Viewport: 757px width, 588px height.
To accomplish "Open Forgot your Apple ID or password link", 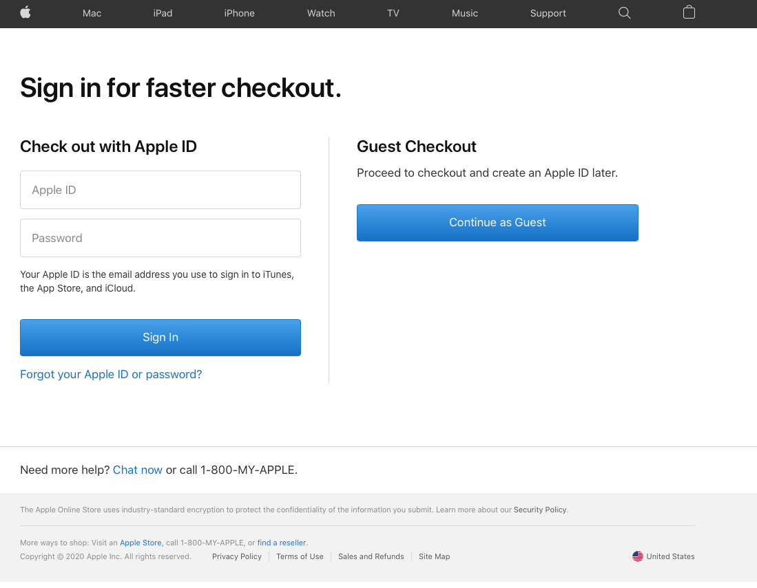I will coord(111,375).
